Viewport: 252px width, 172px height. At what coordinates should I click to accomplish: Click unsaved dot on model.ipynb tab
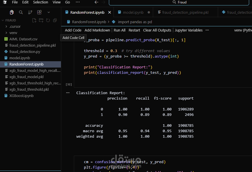149,12
